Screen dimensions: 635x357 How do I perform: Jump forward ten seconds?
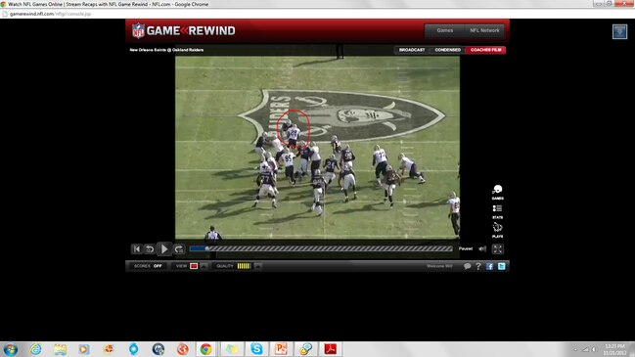click(x=179, y=249)
